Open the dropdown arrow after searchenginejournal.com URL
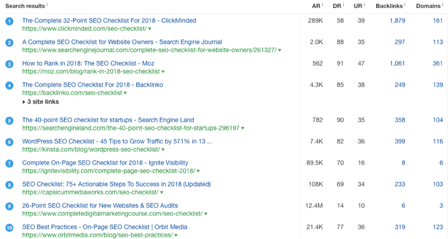Screen dimensions: 448x239 [280, 50]
